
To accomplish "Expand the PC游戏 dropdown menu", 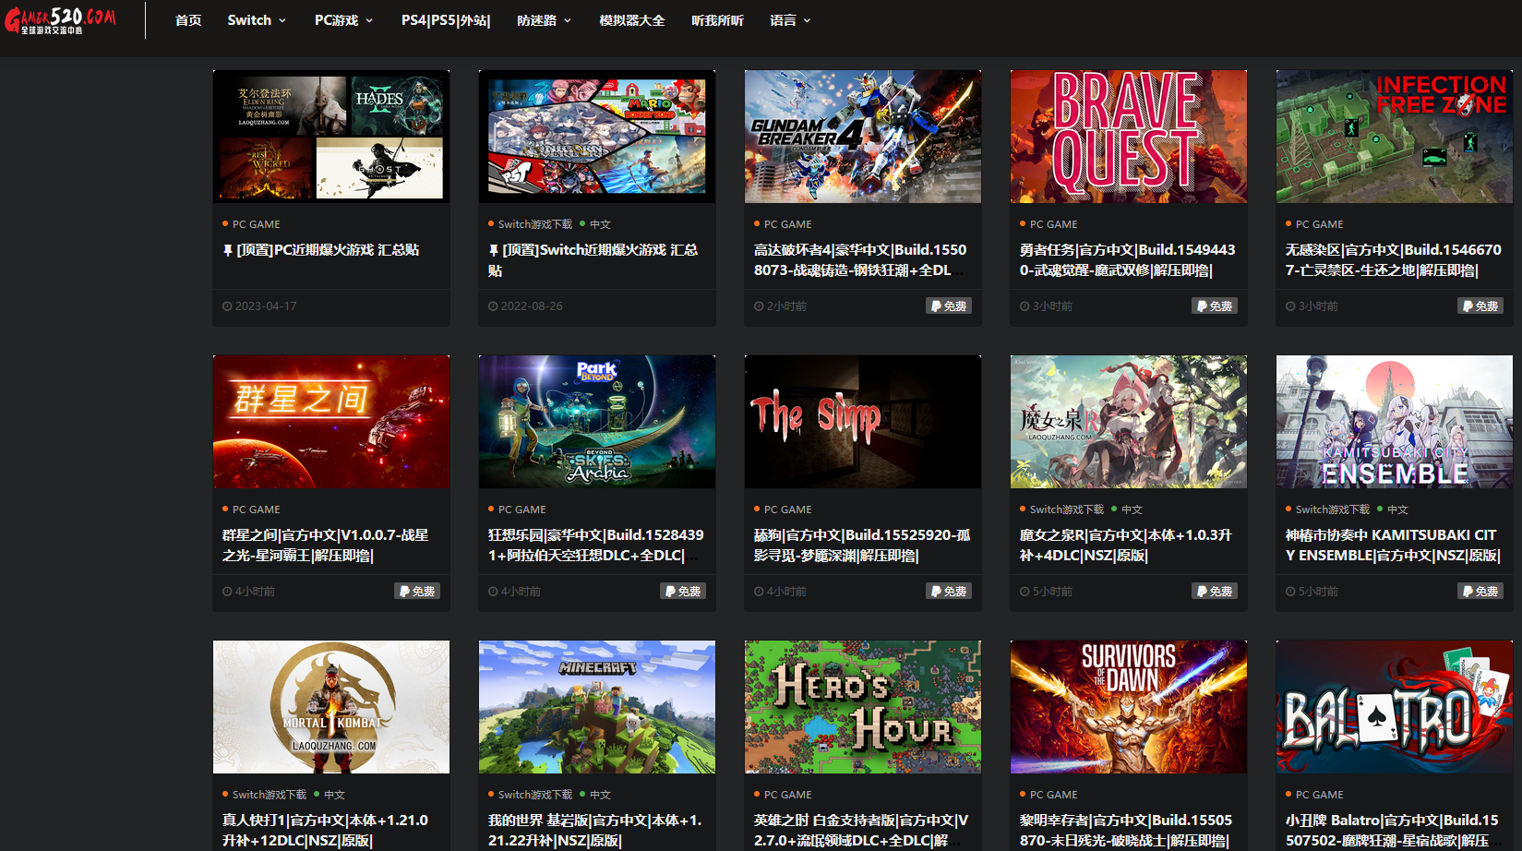I will tap(343, 20).
